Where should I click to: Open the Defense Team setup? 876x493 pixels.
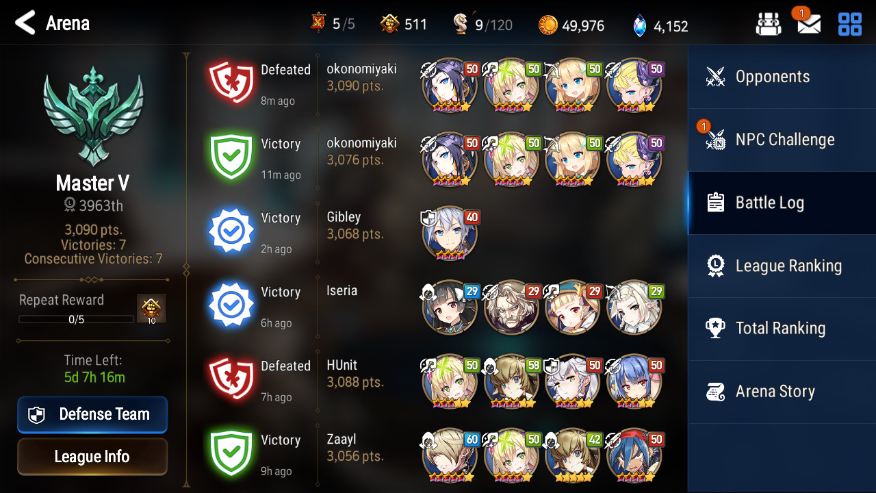(92, 414)
